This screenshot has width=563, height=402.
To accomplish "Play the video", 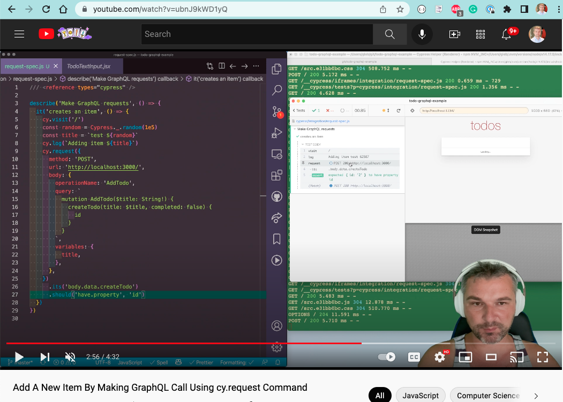I will coord(19,357).
